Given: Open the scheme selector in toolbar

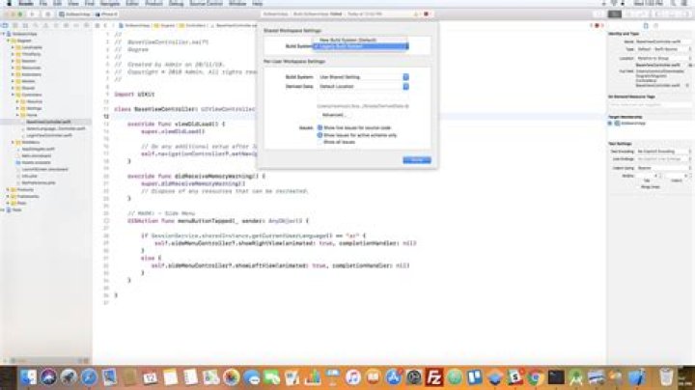Looking at the screenshot, I should (76, 14).
